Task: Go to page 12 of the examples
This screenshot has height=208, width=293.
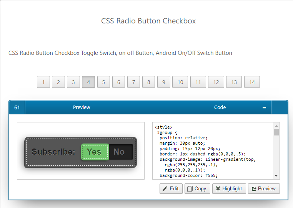Action: coord(216,82)
